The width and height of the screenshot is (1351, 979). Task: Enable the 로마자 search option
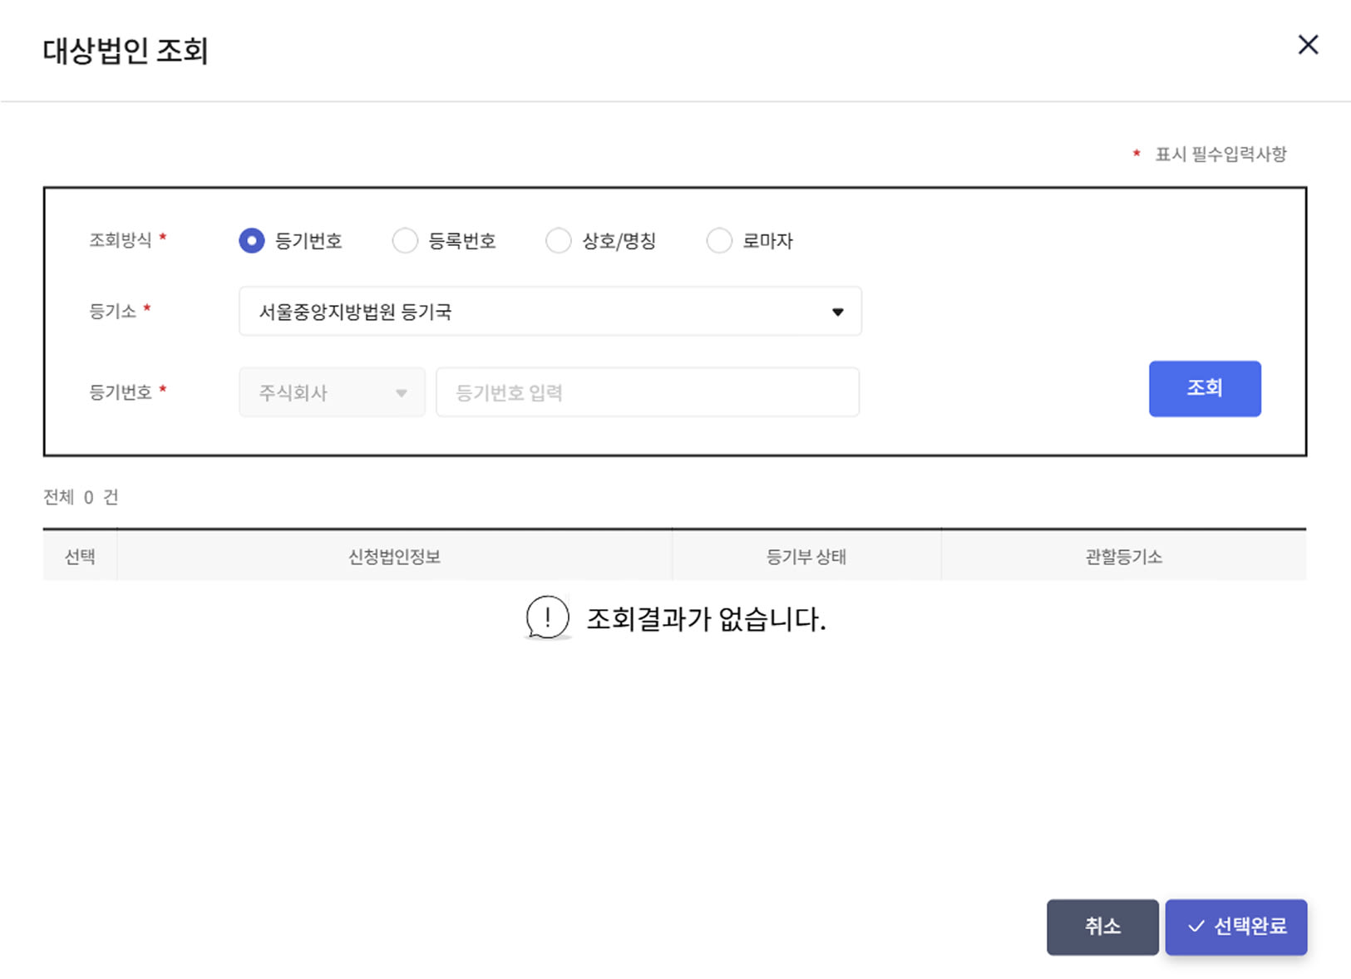(718, 240)
